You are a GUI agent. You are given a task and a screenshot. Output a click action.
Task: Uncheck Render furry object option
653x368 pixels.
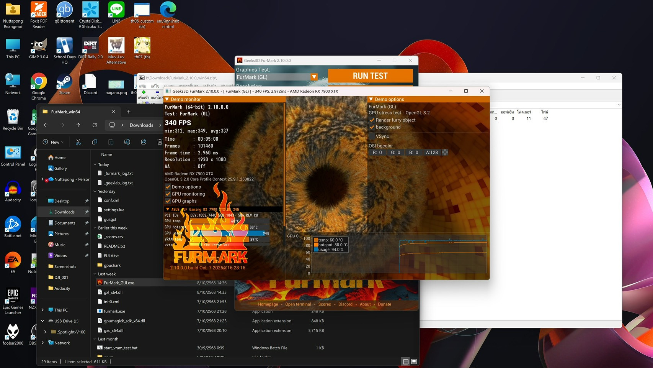click(372, 120)
